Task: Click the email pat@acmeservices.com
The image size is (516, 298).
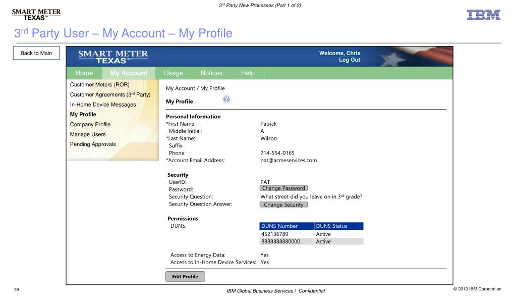Action: click(289, 161)
